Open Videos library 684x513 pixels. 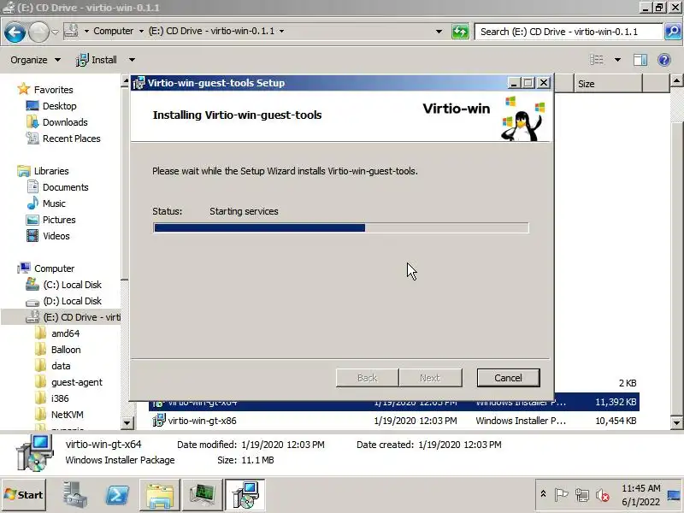pos(56,236)
